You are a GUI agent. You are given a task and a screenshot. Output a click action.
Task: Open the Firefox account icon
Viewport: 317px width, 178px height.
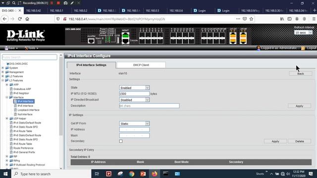tap(297, 19)
